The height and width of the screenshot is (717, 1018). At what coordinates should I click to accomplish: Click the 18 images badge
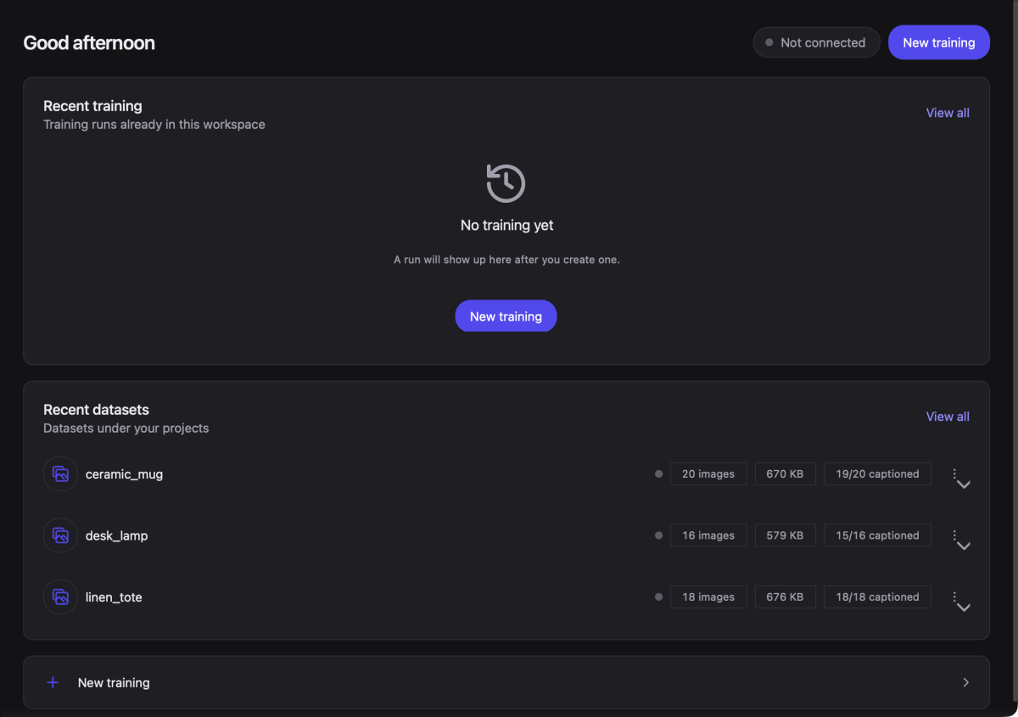coord(708,597)
